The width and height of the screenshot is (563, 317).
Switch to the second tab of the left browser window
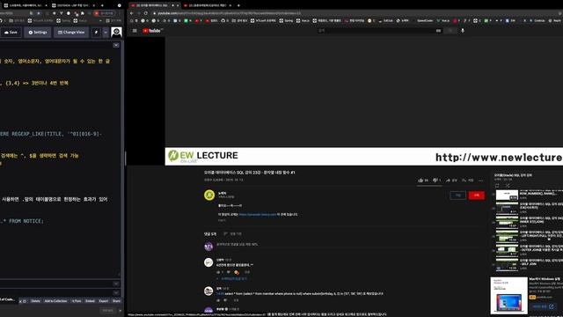74,5
